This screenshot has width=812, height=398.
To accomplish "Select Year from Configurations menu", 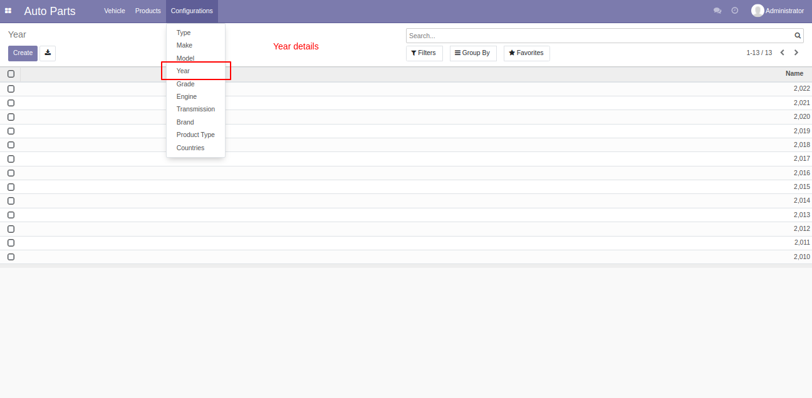I will (x=195, y=71).
